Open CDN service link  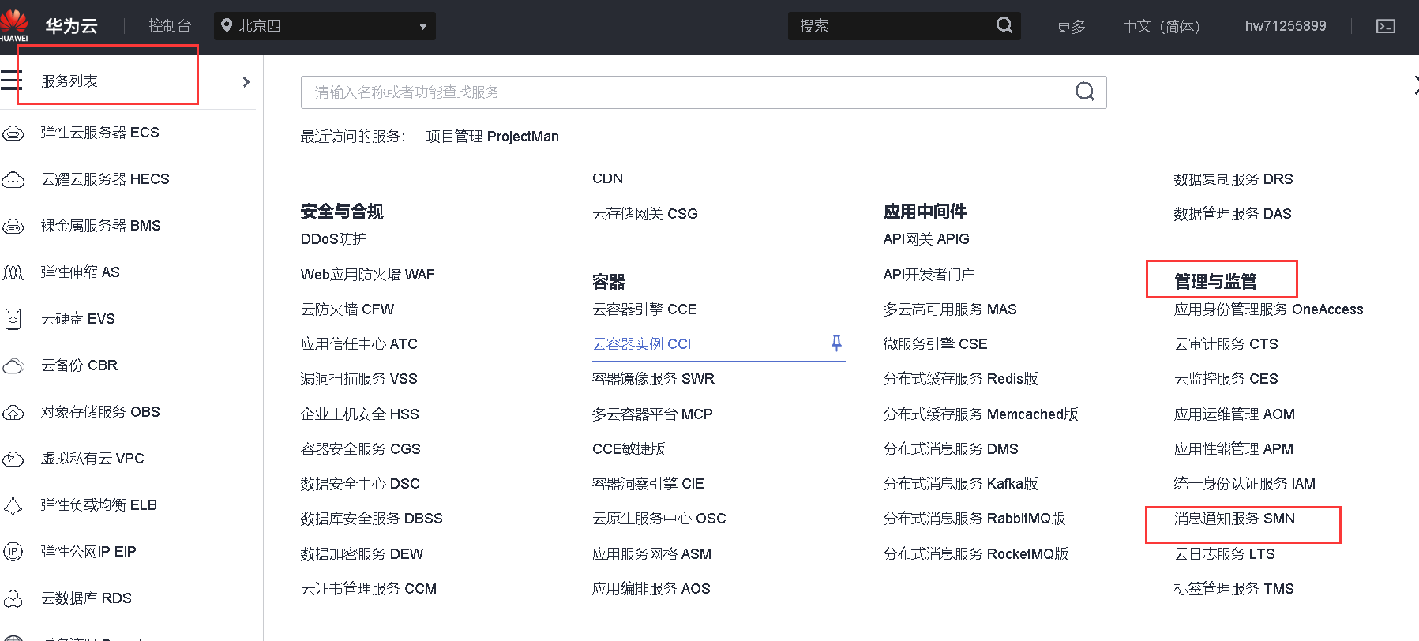click(x=607, y=178)
